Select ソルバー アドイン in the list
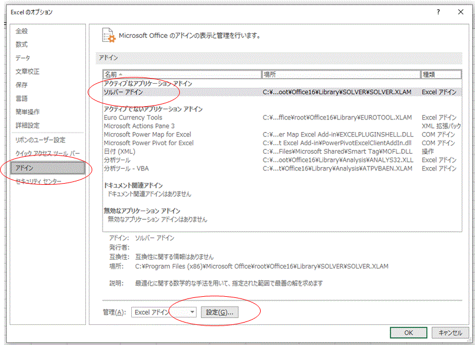Image resolution: width=475 pixels, height=345 pixels. point(124,92)
